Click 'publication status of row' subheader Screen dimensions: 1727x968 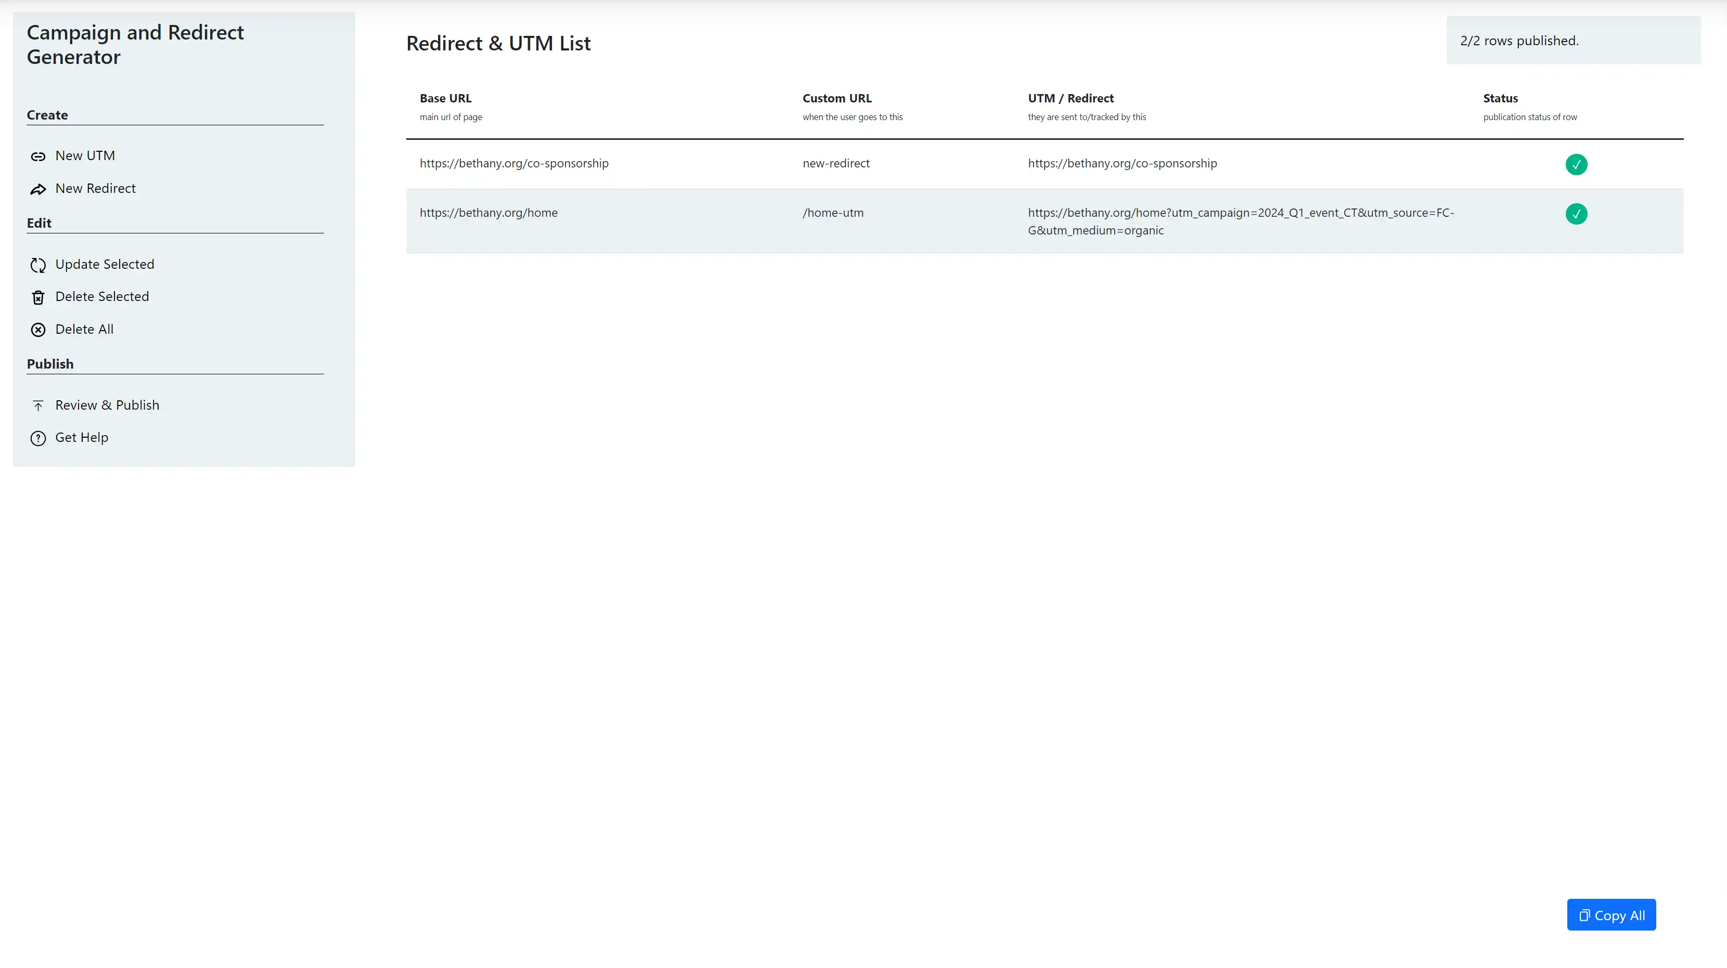point(1530,117)
